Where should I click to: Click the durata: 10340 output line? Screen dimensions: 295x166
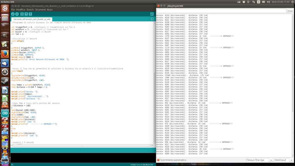[x=182, y=75]
